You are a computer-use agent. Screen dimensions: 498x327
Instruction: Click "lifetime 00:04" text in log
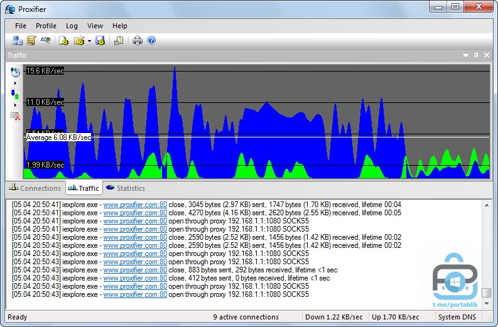click(x=381, y=205)
